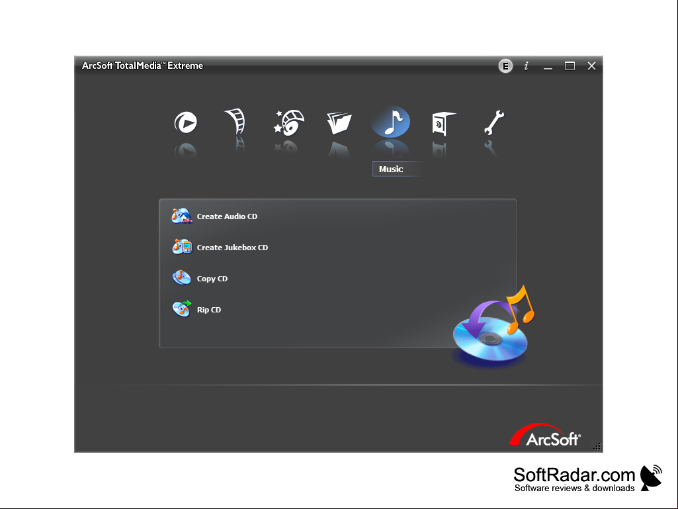
Task: Open the Play Movie category icon
Action: click(x=185, y=122)
